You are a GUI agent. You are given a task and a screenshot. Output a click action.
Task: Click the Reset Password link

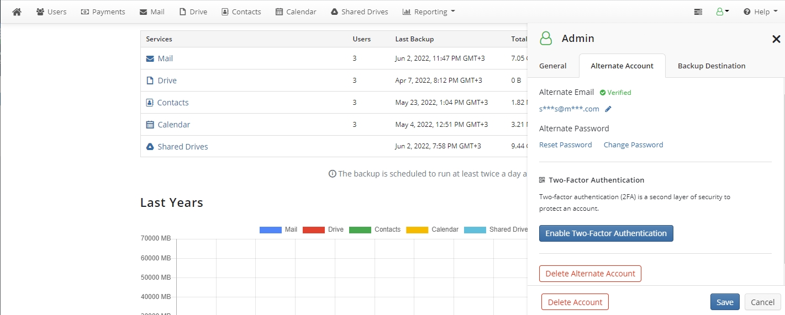[x=565, y=145]
